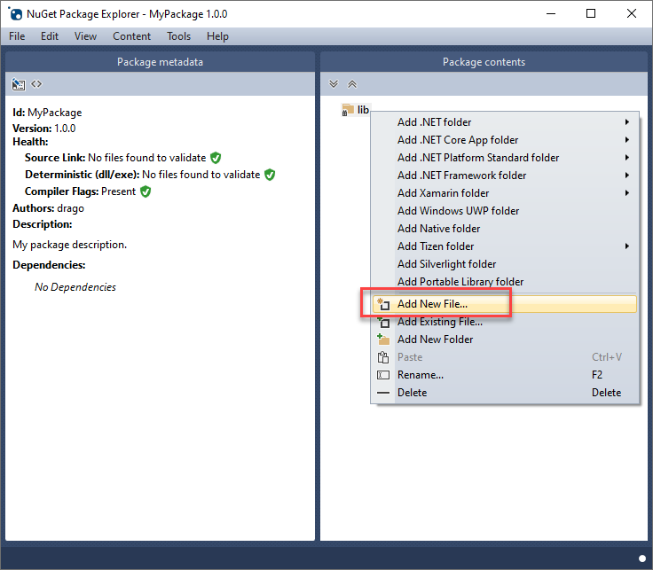The height and width of the screenshot is (570, 653).
Task: Click the NuGet Package Explorer app icon
Action: pyautogui.click(x=15, y=13)
